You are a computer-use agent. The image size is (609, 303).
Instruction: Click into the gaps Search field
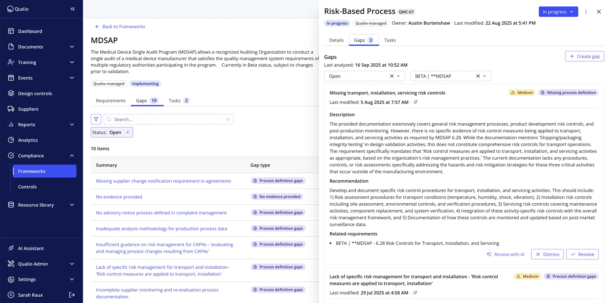[x=168, y=119]
